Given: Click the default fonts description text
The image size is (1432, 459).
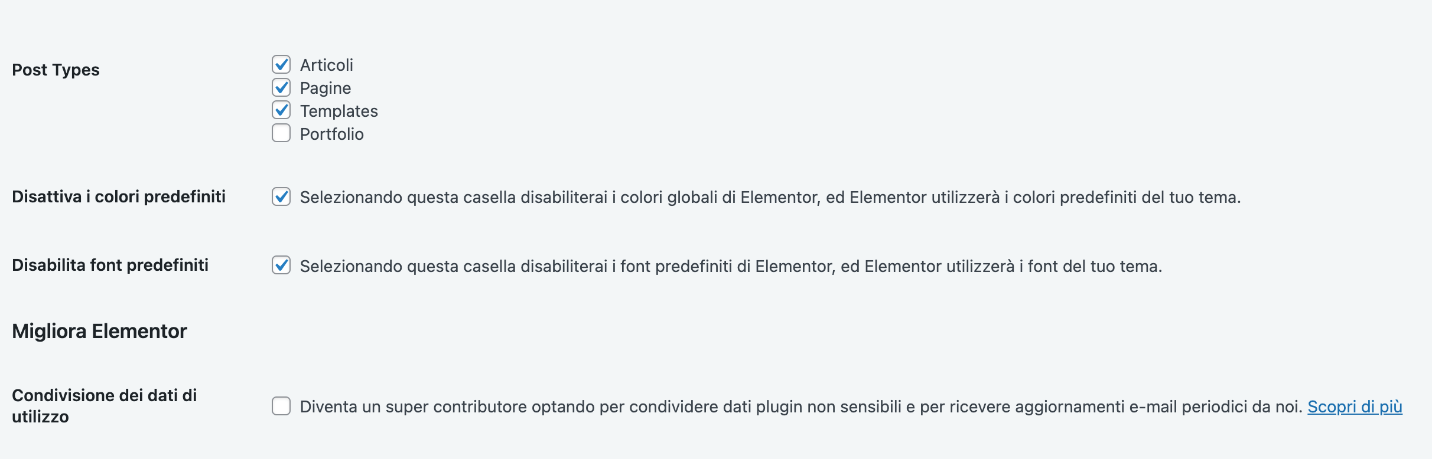Looking at the screenshot, I should 731,266.
